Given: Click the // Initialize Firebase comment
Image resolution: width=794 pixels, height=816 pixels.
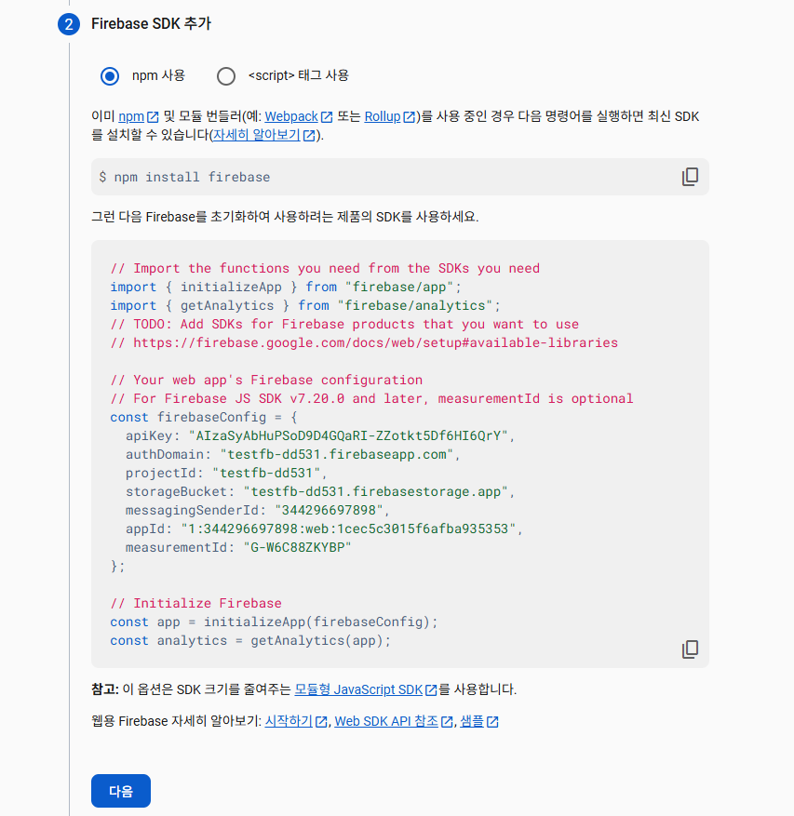Looking at the screenshot, I should (x=195, y=603).
